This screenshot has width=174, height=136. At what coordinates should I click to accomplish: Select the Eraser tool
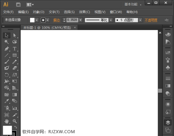click(x=15, y=68)
